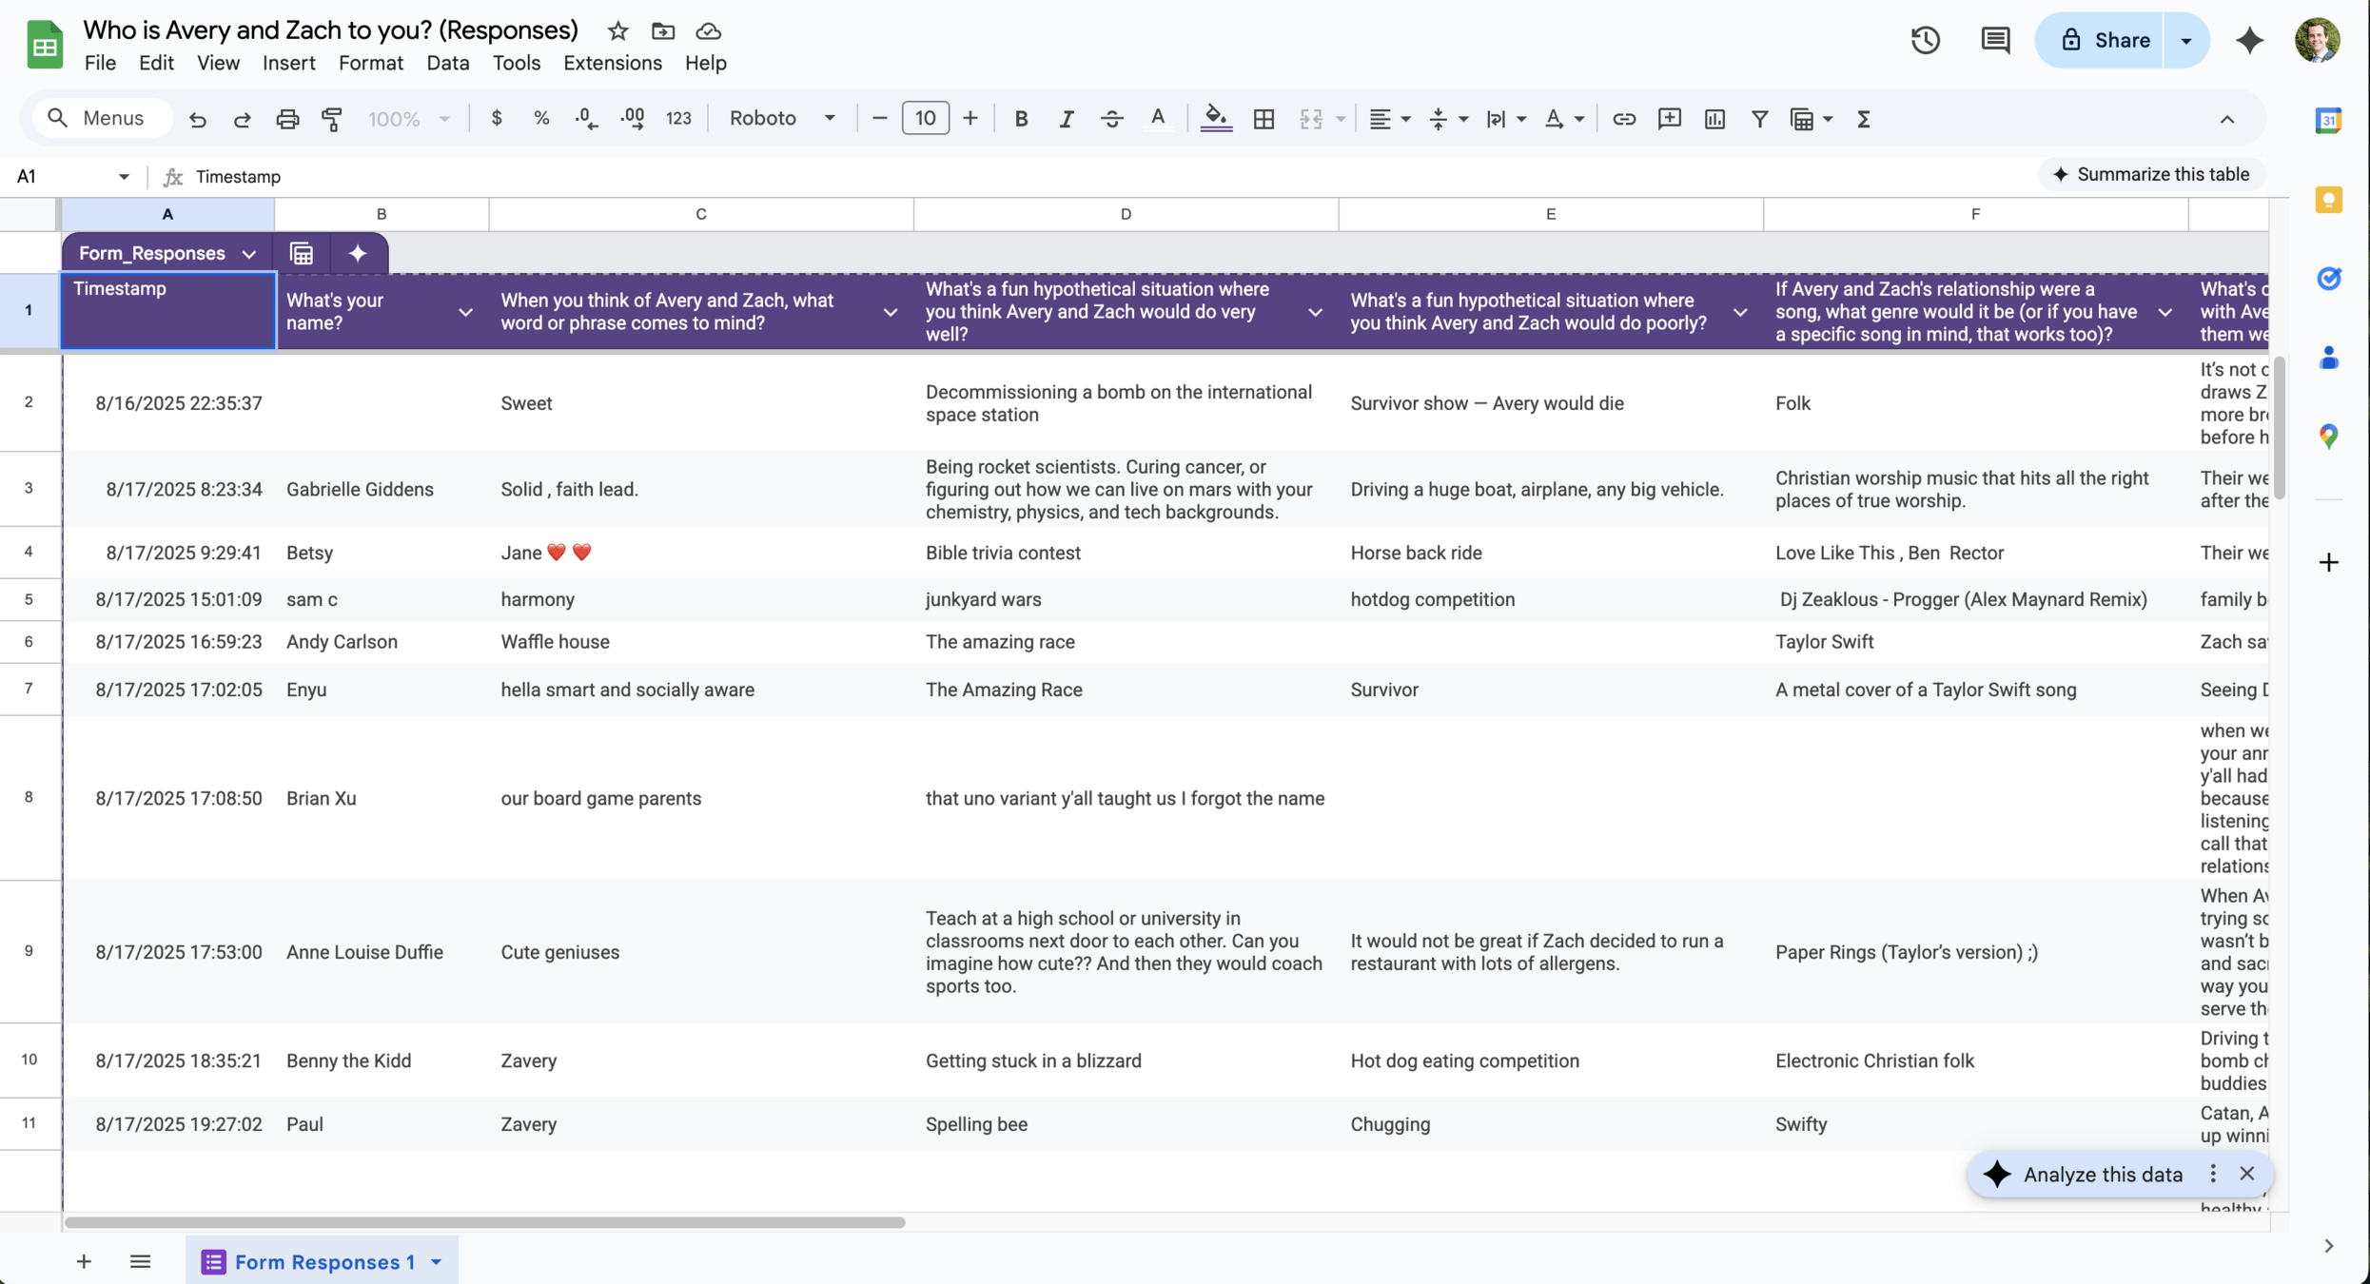
Task: Open version history clock icon
Action: 1925,40
